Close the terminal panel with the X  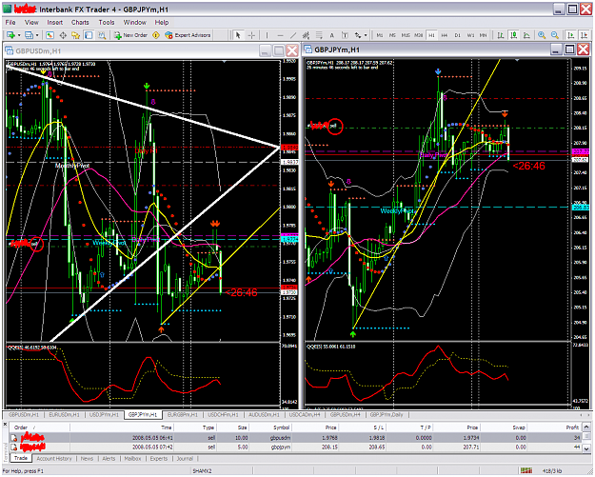point(5,425)
